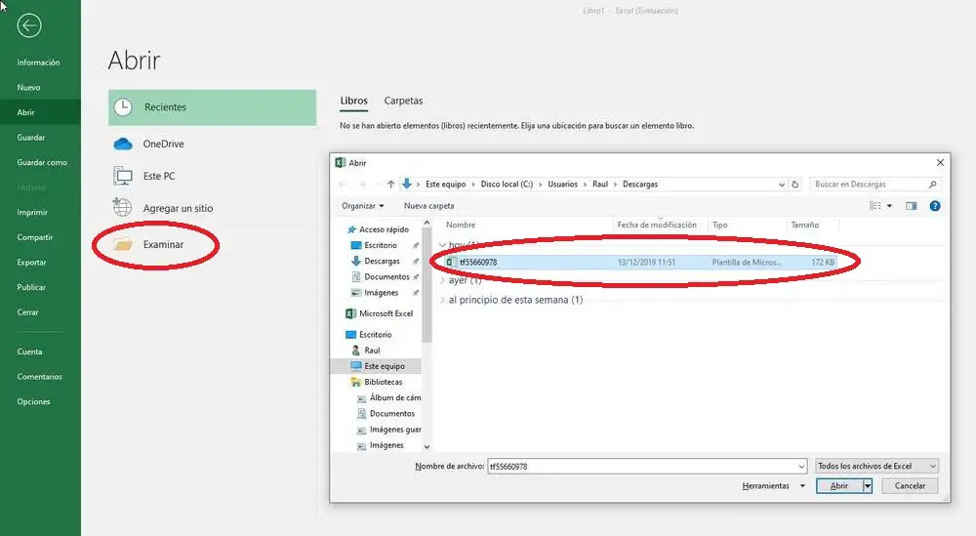Sort by Fecha de modificación column
The height and width of the screenshot is (536, 976).
(x=657, y=225)
